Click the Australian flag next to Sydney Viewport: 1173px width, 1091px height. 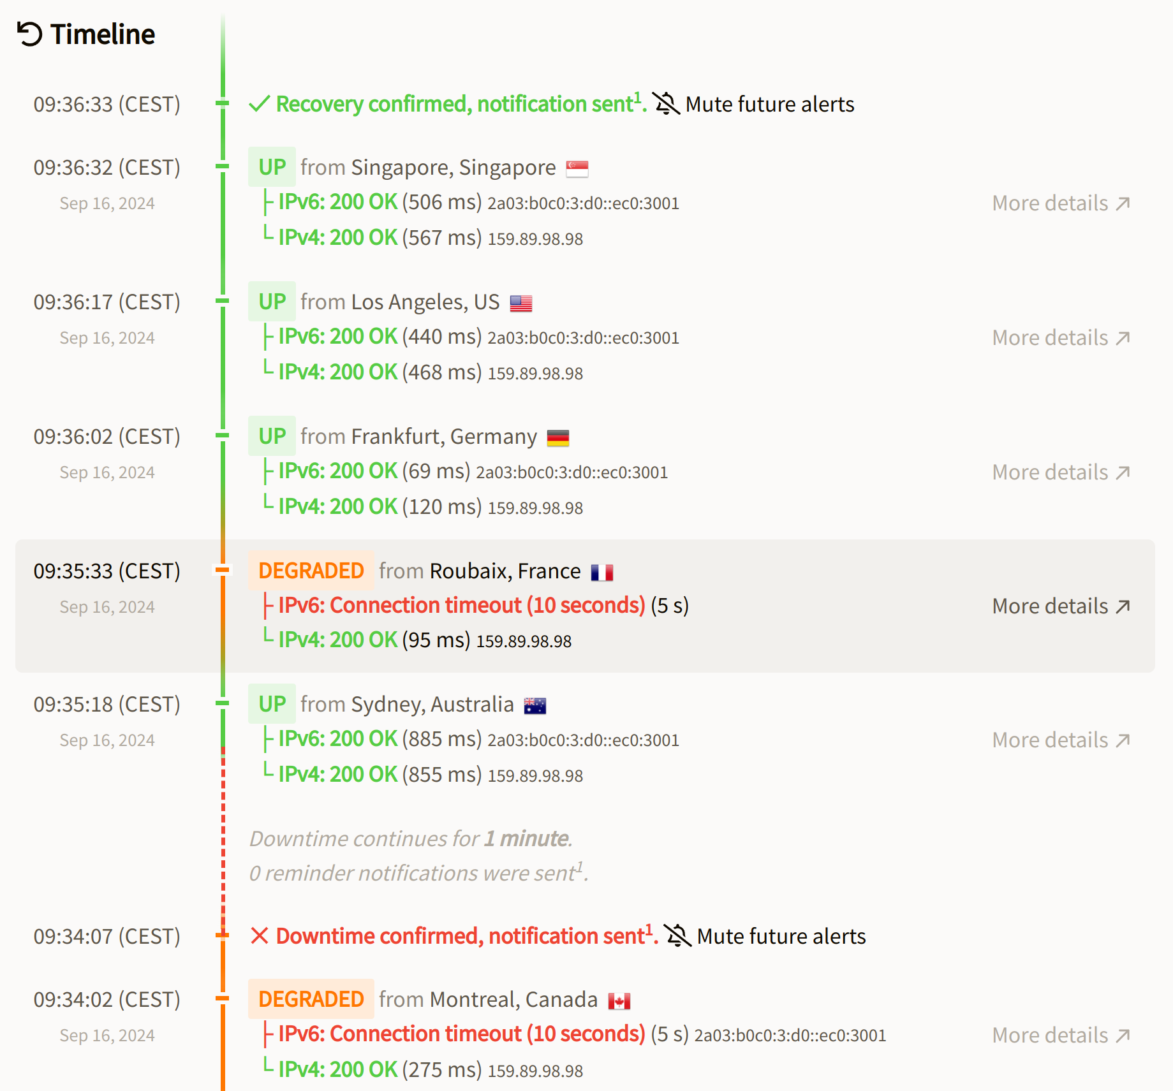[x=535, y=705]
